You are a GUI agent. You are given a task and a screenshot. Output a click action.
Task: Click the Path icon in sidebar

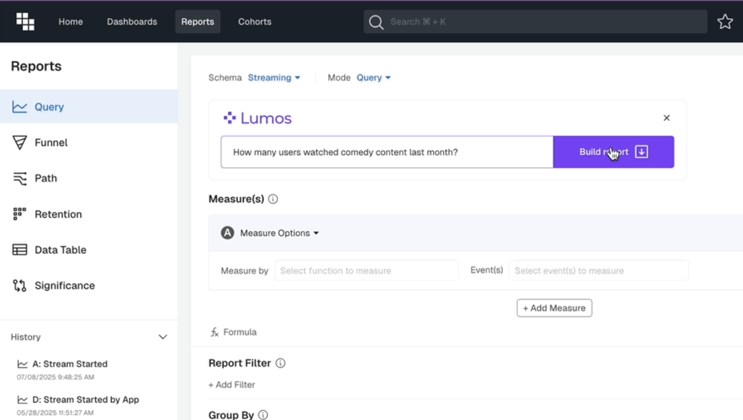click(x=20, y=179)
